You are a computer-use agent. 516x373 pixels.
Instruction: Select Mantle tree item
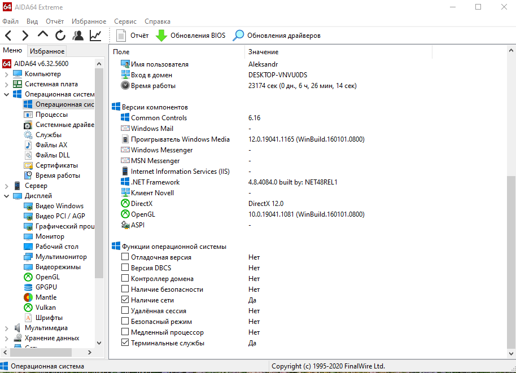[x=46, y=297]
